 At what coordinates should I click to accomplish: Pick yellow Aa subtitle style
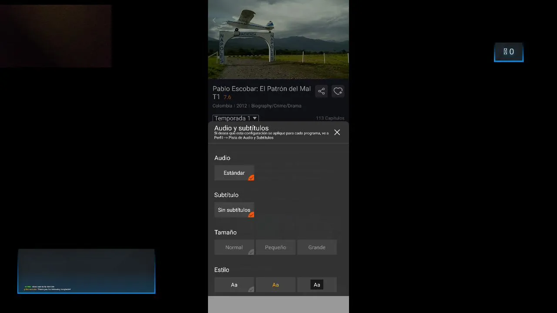click(x=275, y=285)
